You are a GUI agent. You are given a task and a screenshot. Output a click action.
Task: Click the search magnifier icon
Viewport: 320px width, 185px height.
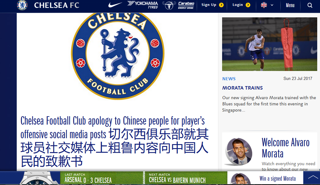pos(310,5)
